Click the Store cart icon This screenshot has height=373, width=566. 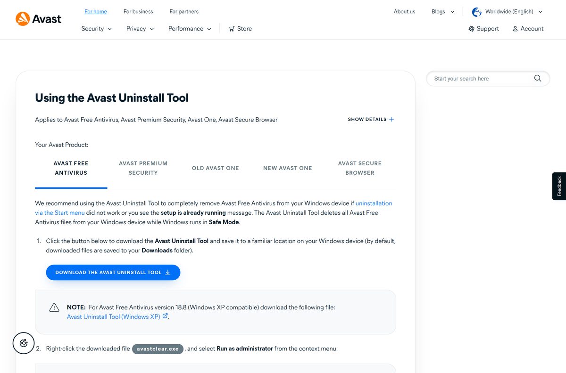click(x=232, y=29)
